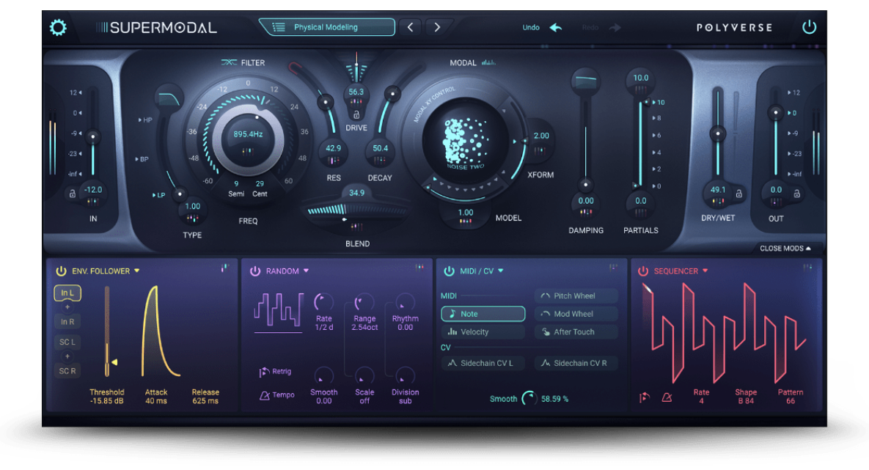Click the Random Range knob
This screenshot has height=470, width=869.
[364, 302]
